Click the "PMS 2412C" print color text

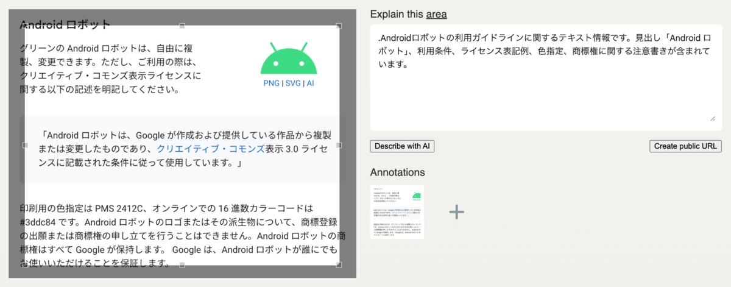(122, 208)
